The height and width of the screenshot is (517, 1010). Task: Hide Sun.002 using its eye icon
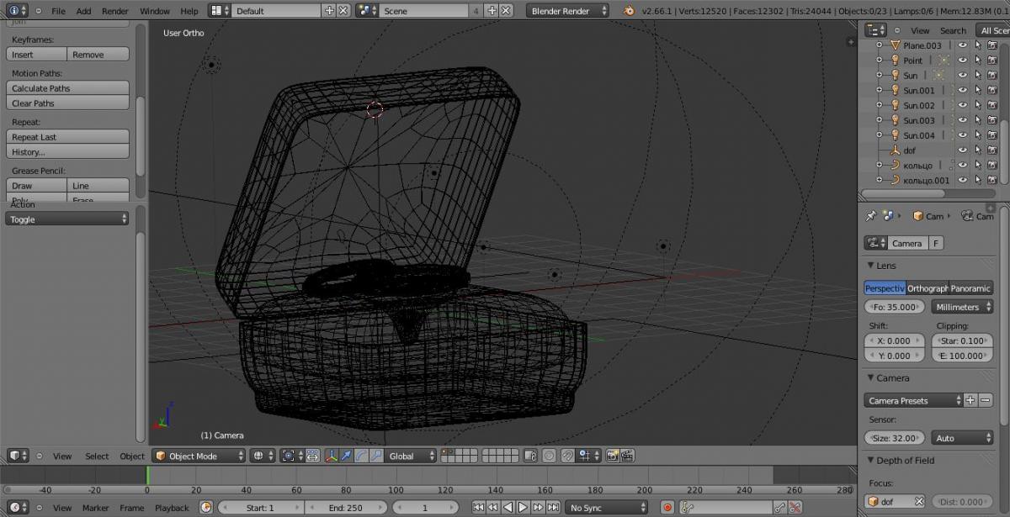(x=962, y=105)
